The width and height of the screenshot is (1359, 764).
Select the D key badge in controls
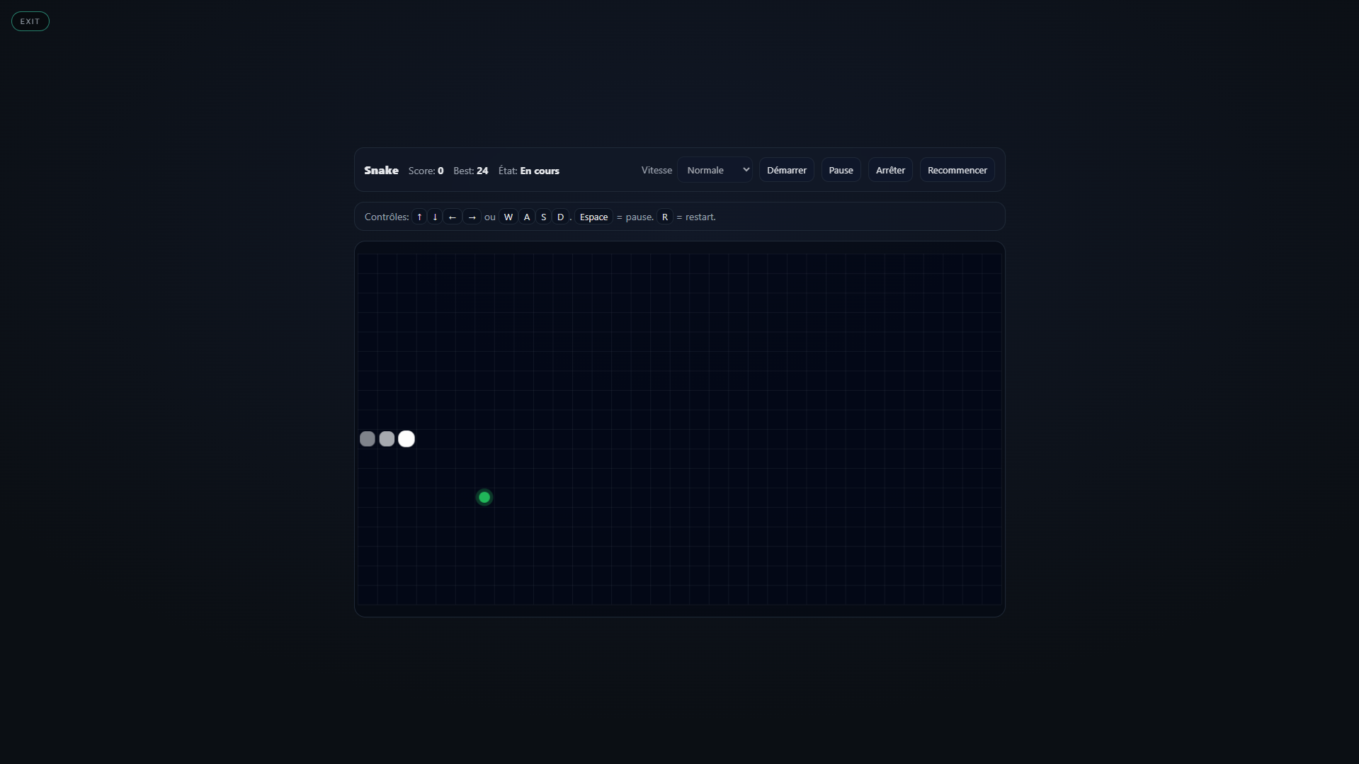coord(561,217)
